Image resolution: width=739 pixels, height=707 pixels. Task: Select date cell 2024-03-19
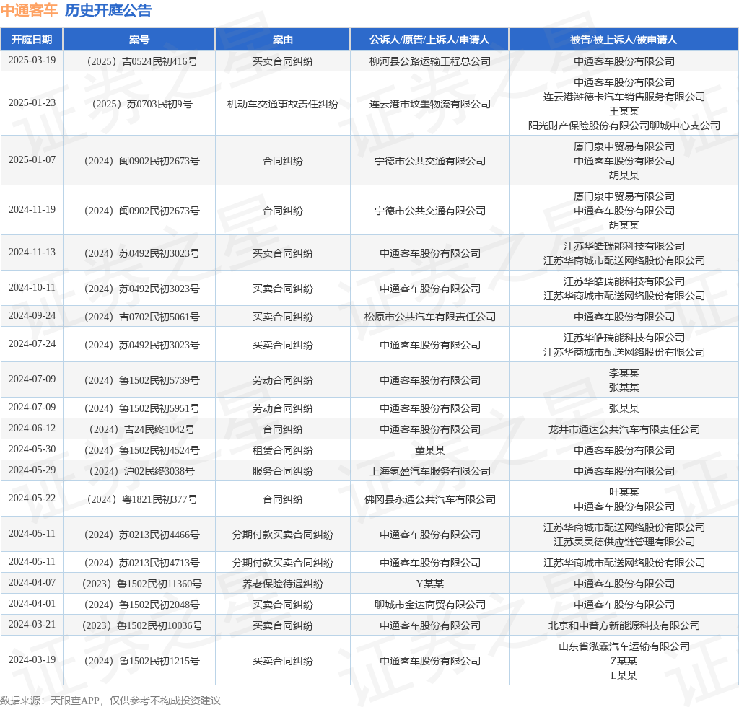click(x=32, y=660)
